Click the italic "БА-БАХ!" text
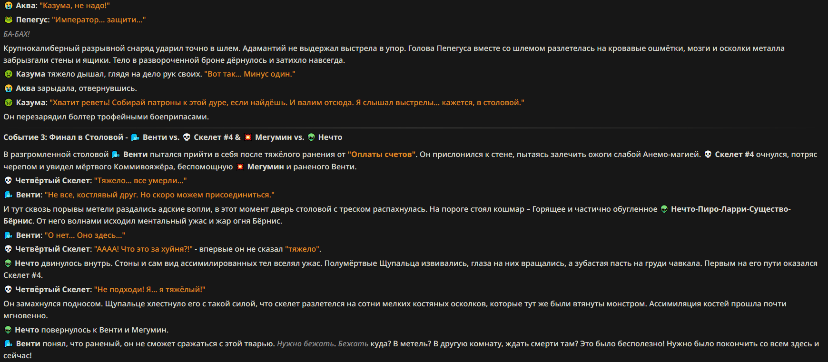The width and height of the screenshot is (828, 362). (17, 34)
